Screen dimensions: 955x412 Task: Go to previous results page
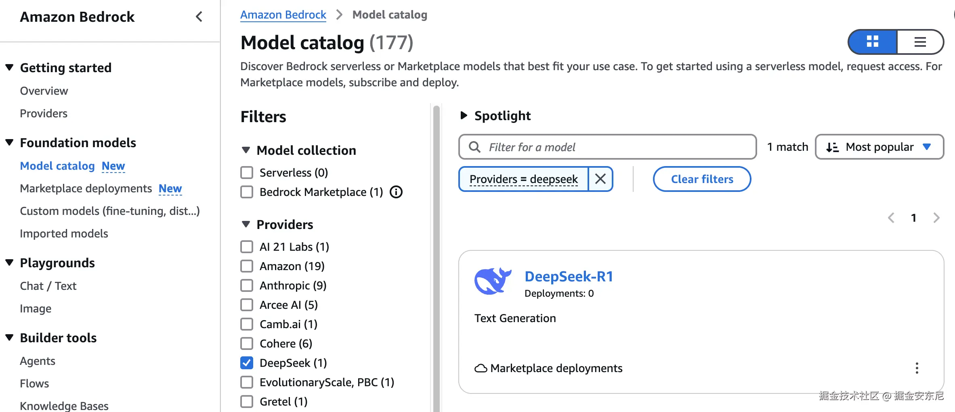pyautogui.click(x=891, y=218)
